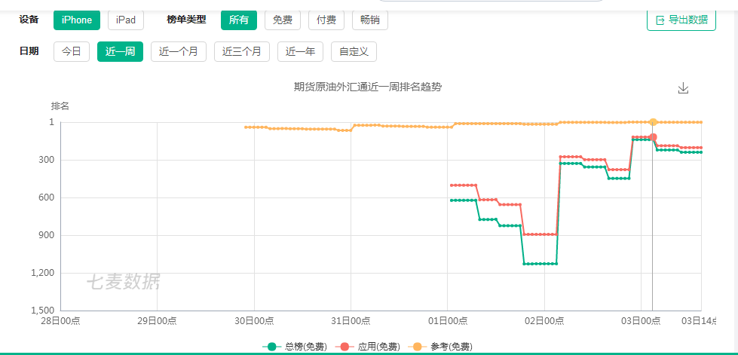Click x-axis label 03日00点
Image resolution: width=738 pixels, height=355 pixels.
pyautogui.click(x=641, y=320)
